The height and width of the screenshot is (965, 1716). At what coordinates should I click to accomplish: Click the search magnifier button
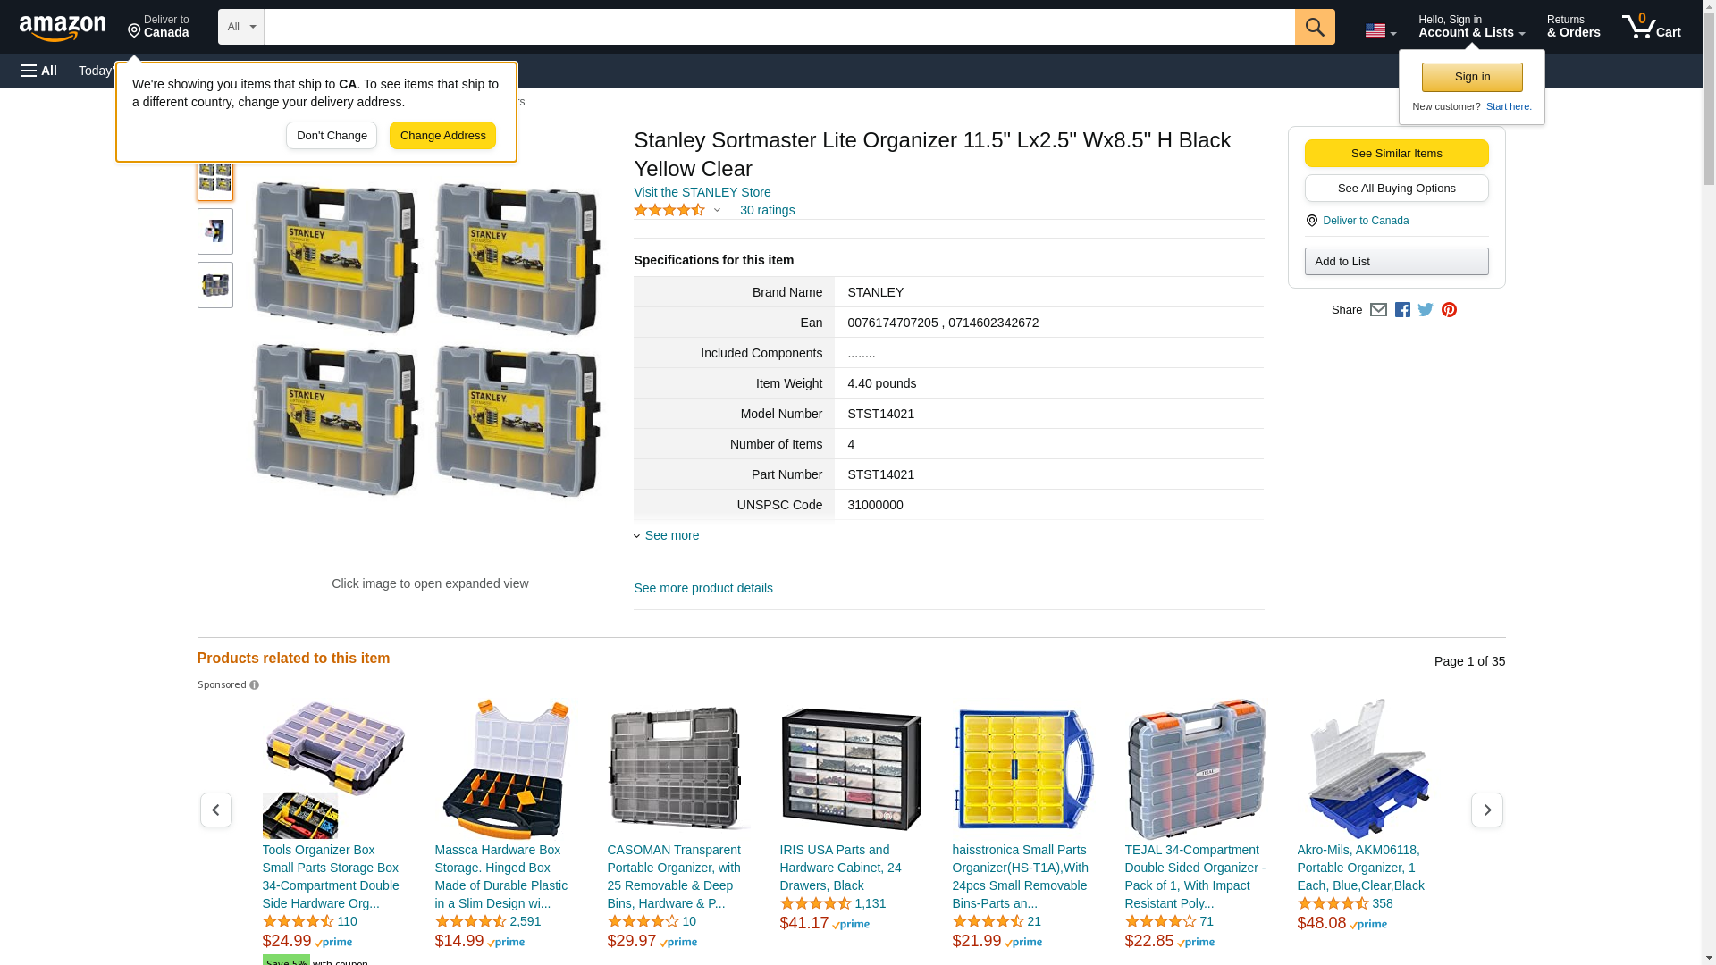click(1315, 27)
